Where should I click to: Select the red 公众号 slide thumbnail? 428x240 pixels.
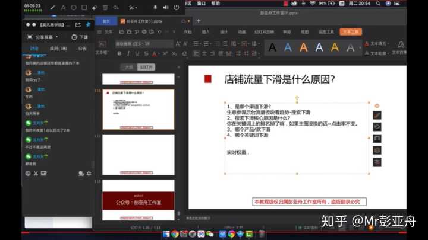point(138,200)
